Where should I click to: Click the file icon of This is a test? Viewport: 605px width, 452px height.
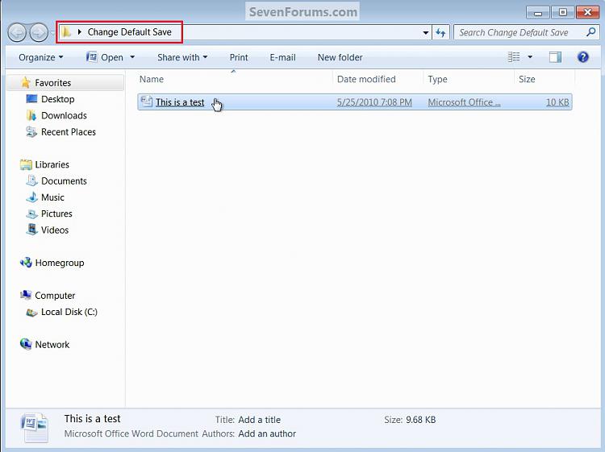147,102
